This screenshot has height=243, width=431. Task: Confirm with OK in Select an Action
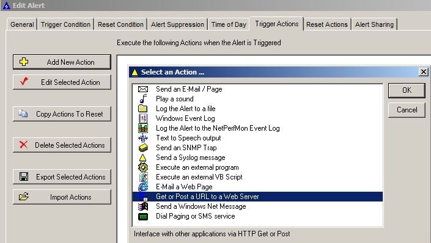407,90
